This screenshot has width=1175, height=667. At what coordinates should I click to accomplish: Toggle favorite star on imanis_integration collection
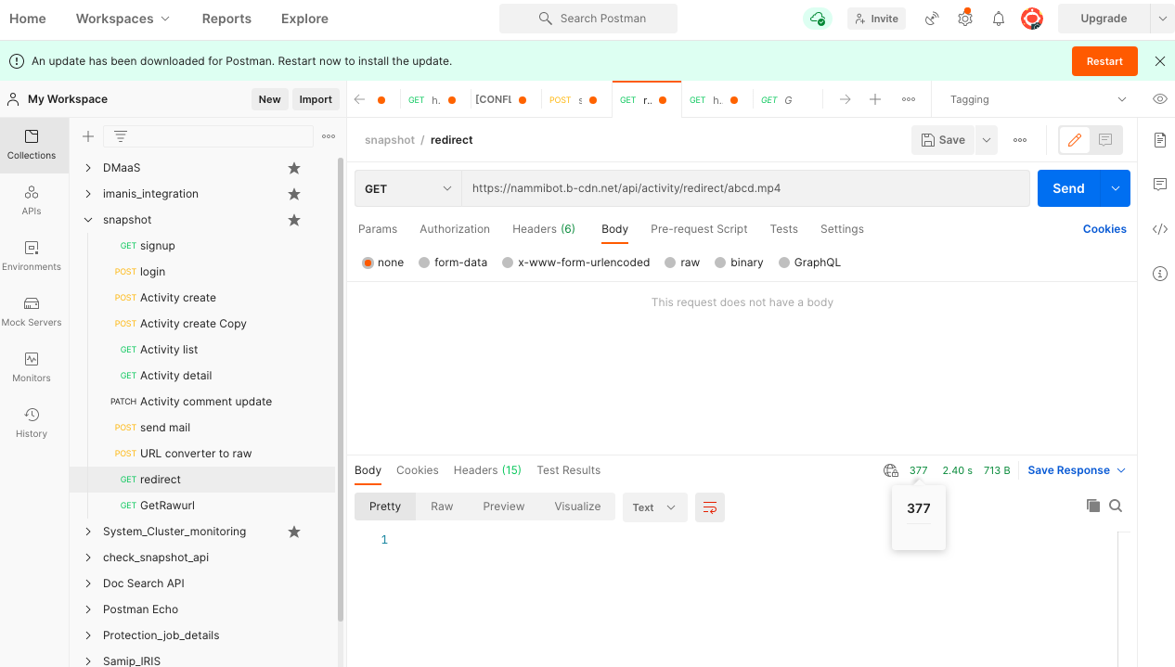pyautogui.click(x=294, y=194)
